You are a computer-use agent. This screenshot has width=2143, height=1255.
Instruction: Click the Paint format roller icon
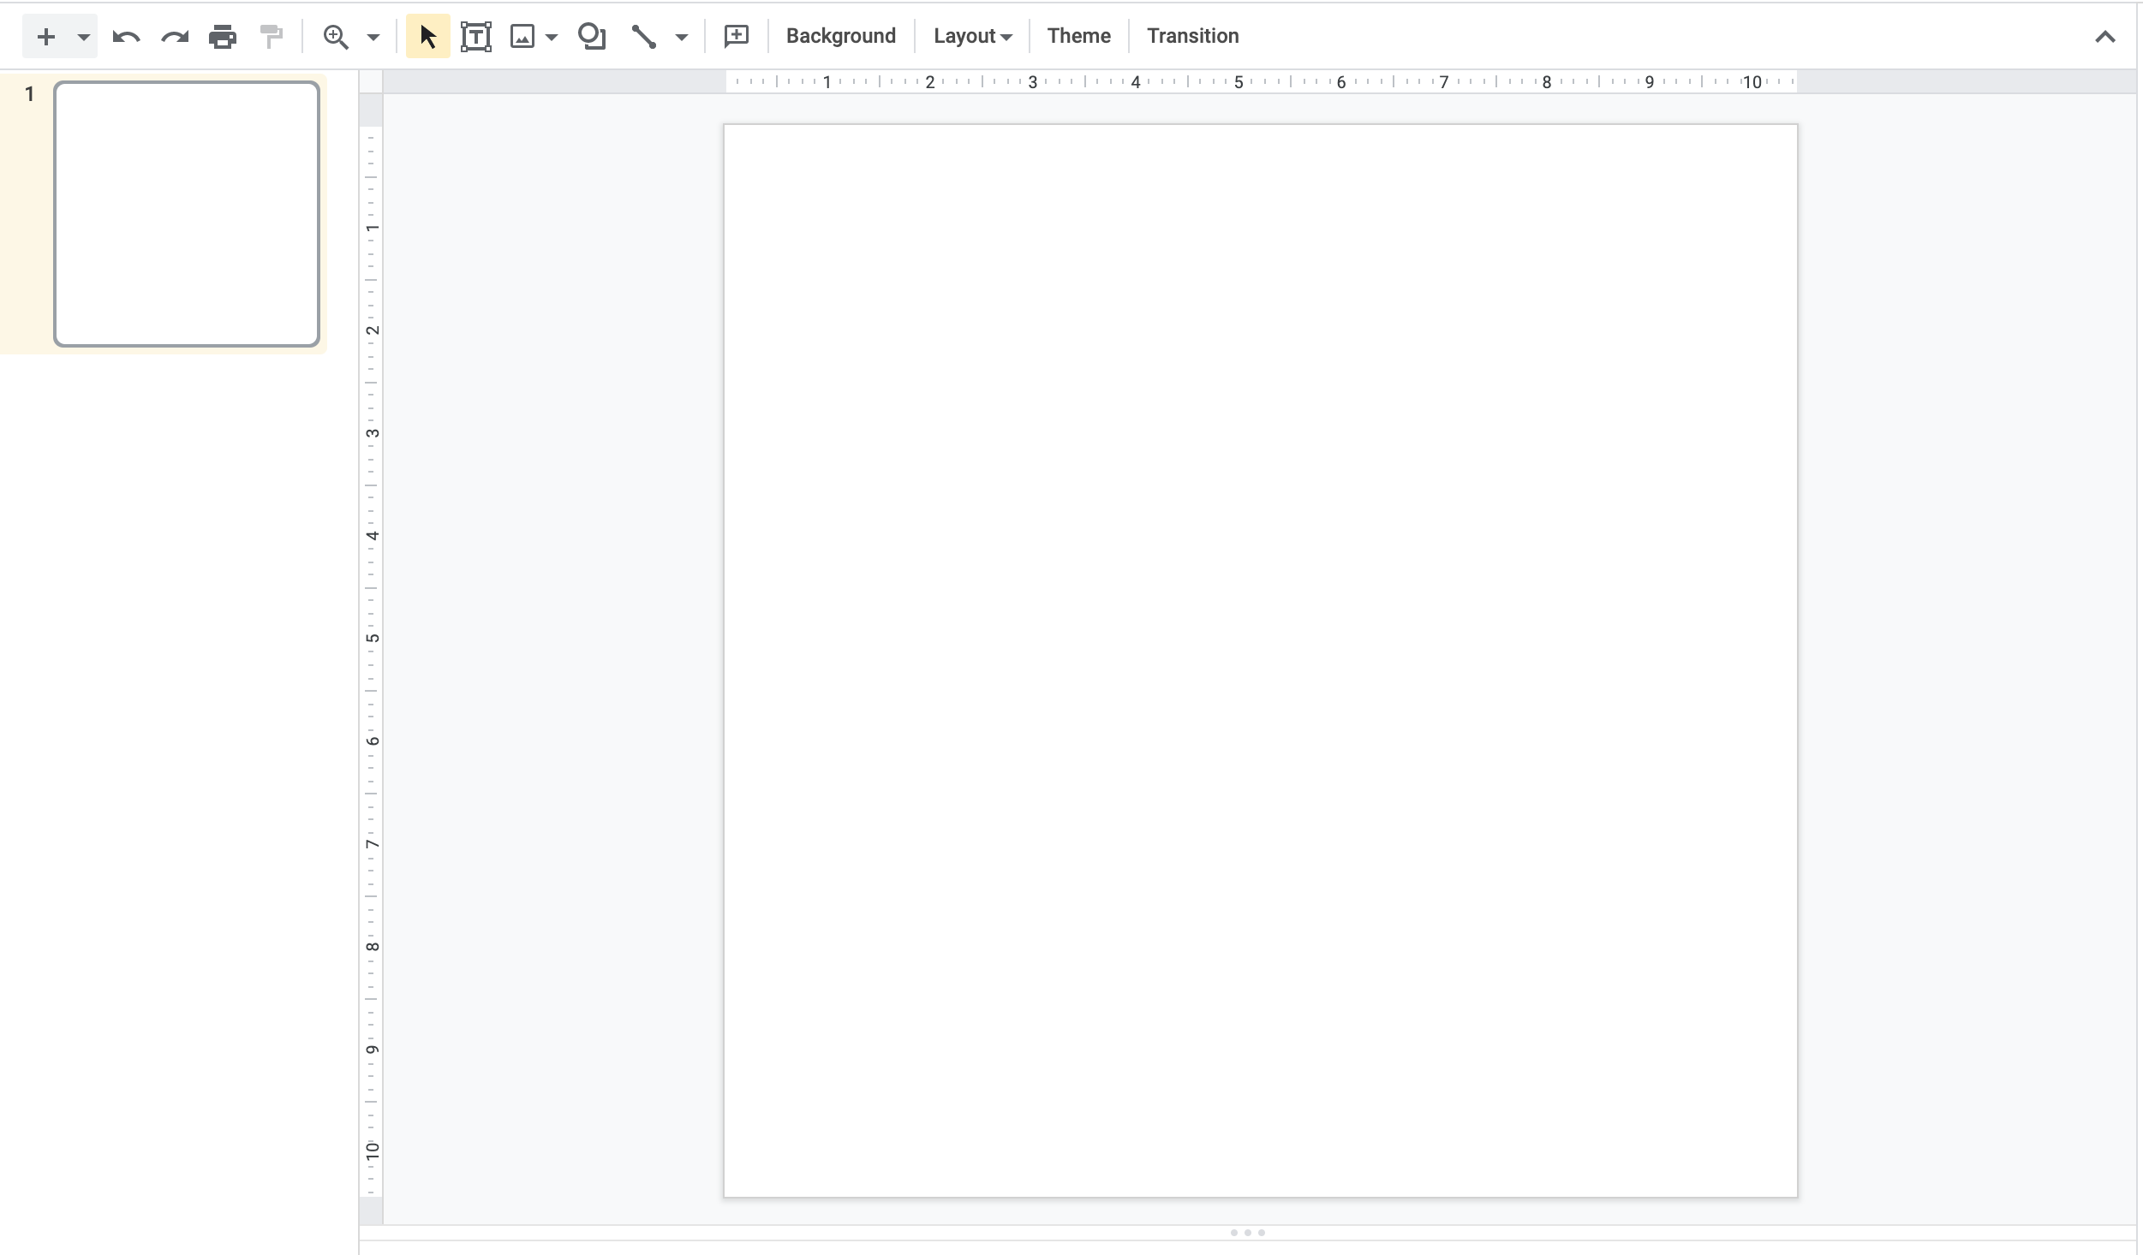(272, 37)
